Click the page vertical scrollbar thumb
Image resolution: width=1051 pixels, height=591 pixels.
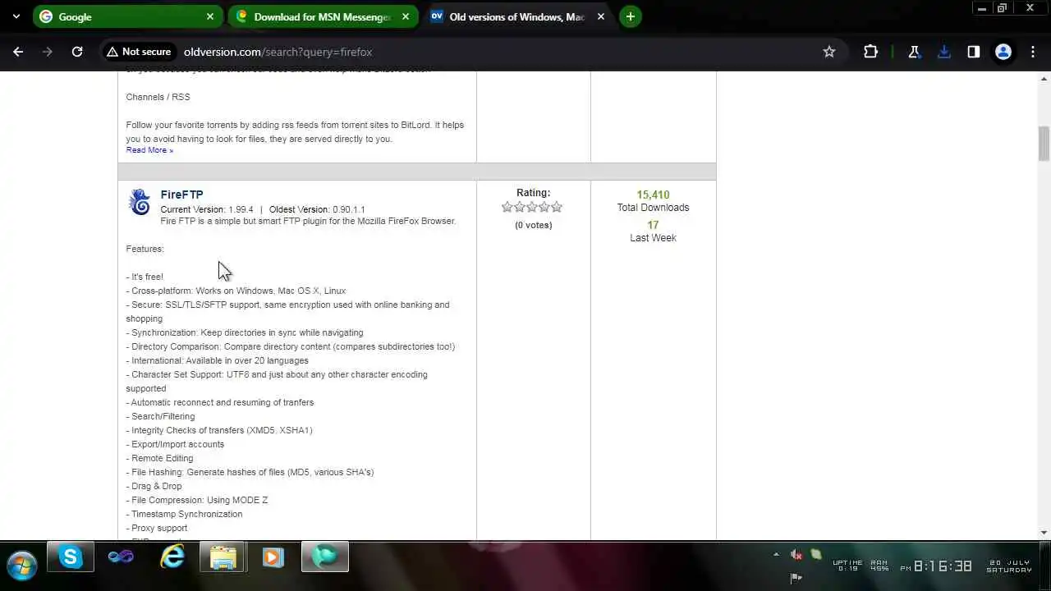pos(1044,144)
